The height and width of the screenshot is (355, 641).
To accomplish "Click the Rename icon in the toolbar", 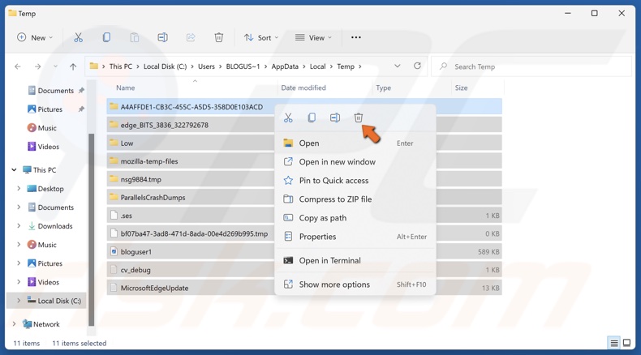I will (163, 37).
